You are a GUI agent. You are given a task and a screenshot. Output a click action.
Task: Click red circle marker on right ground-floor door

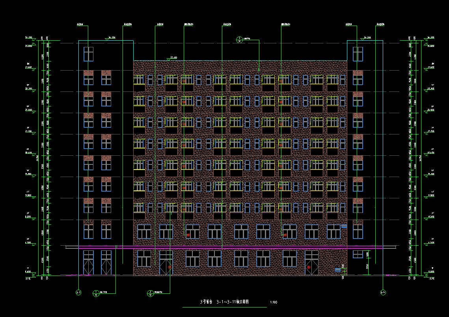coord(309,267)
